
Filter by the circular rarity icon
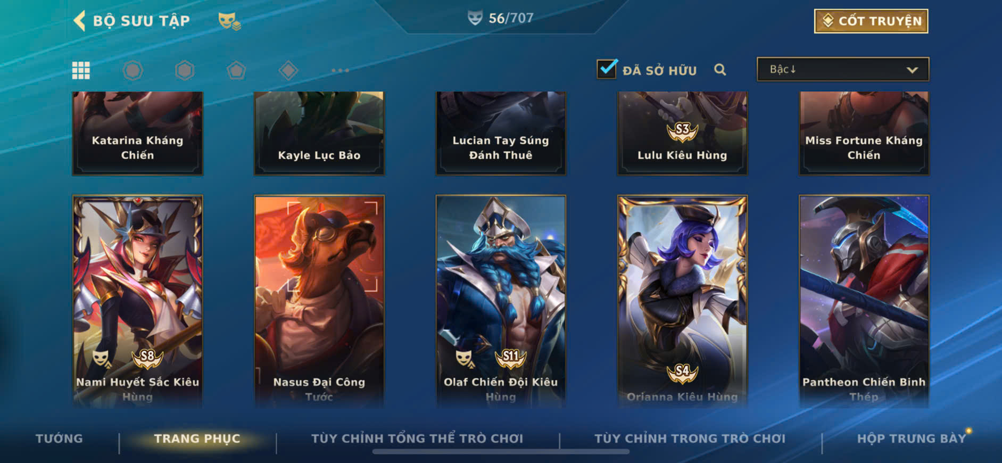(x=133, y=70)
